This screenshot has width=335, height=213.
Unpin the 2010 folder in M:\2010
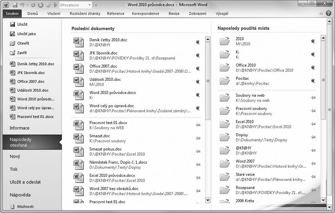coord(313,41)
